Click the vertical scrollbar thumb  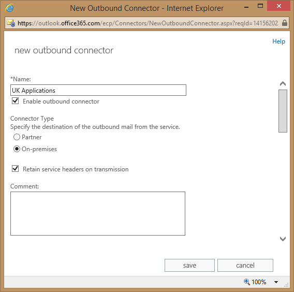(x=283, y=111)
